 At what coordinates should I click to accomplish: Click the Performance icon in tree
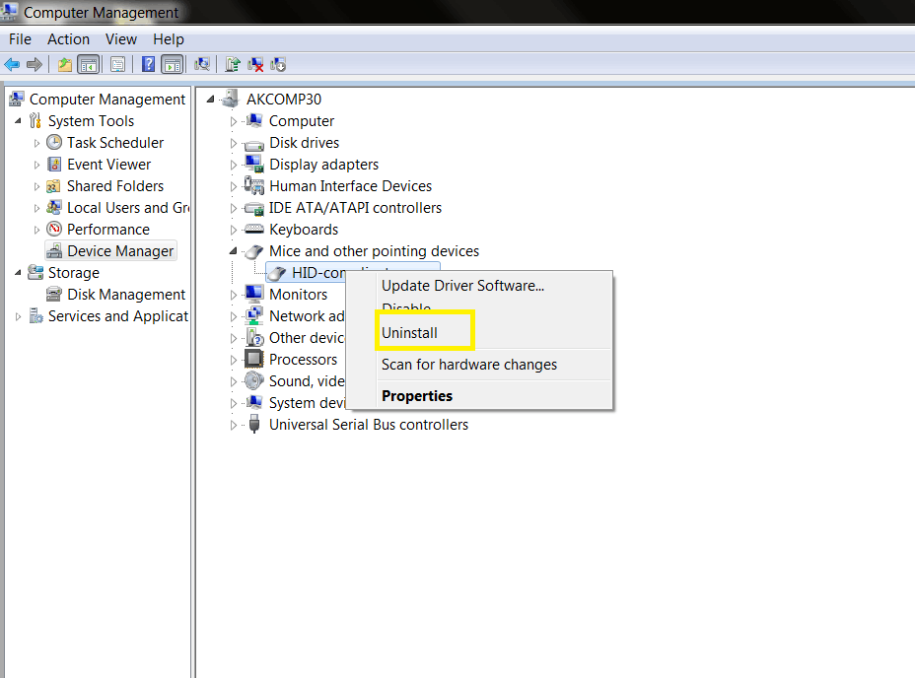click(x=54, y=229)
